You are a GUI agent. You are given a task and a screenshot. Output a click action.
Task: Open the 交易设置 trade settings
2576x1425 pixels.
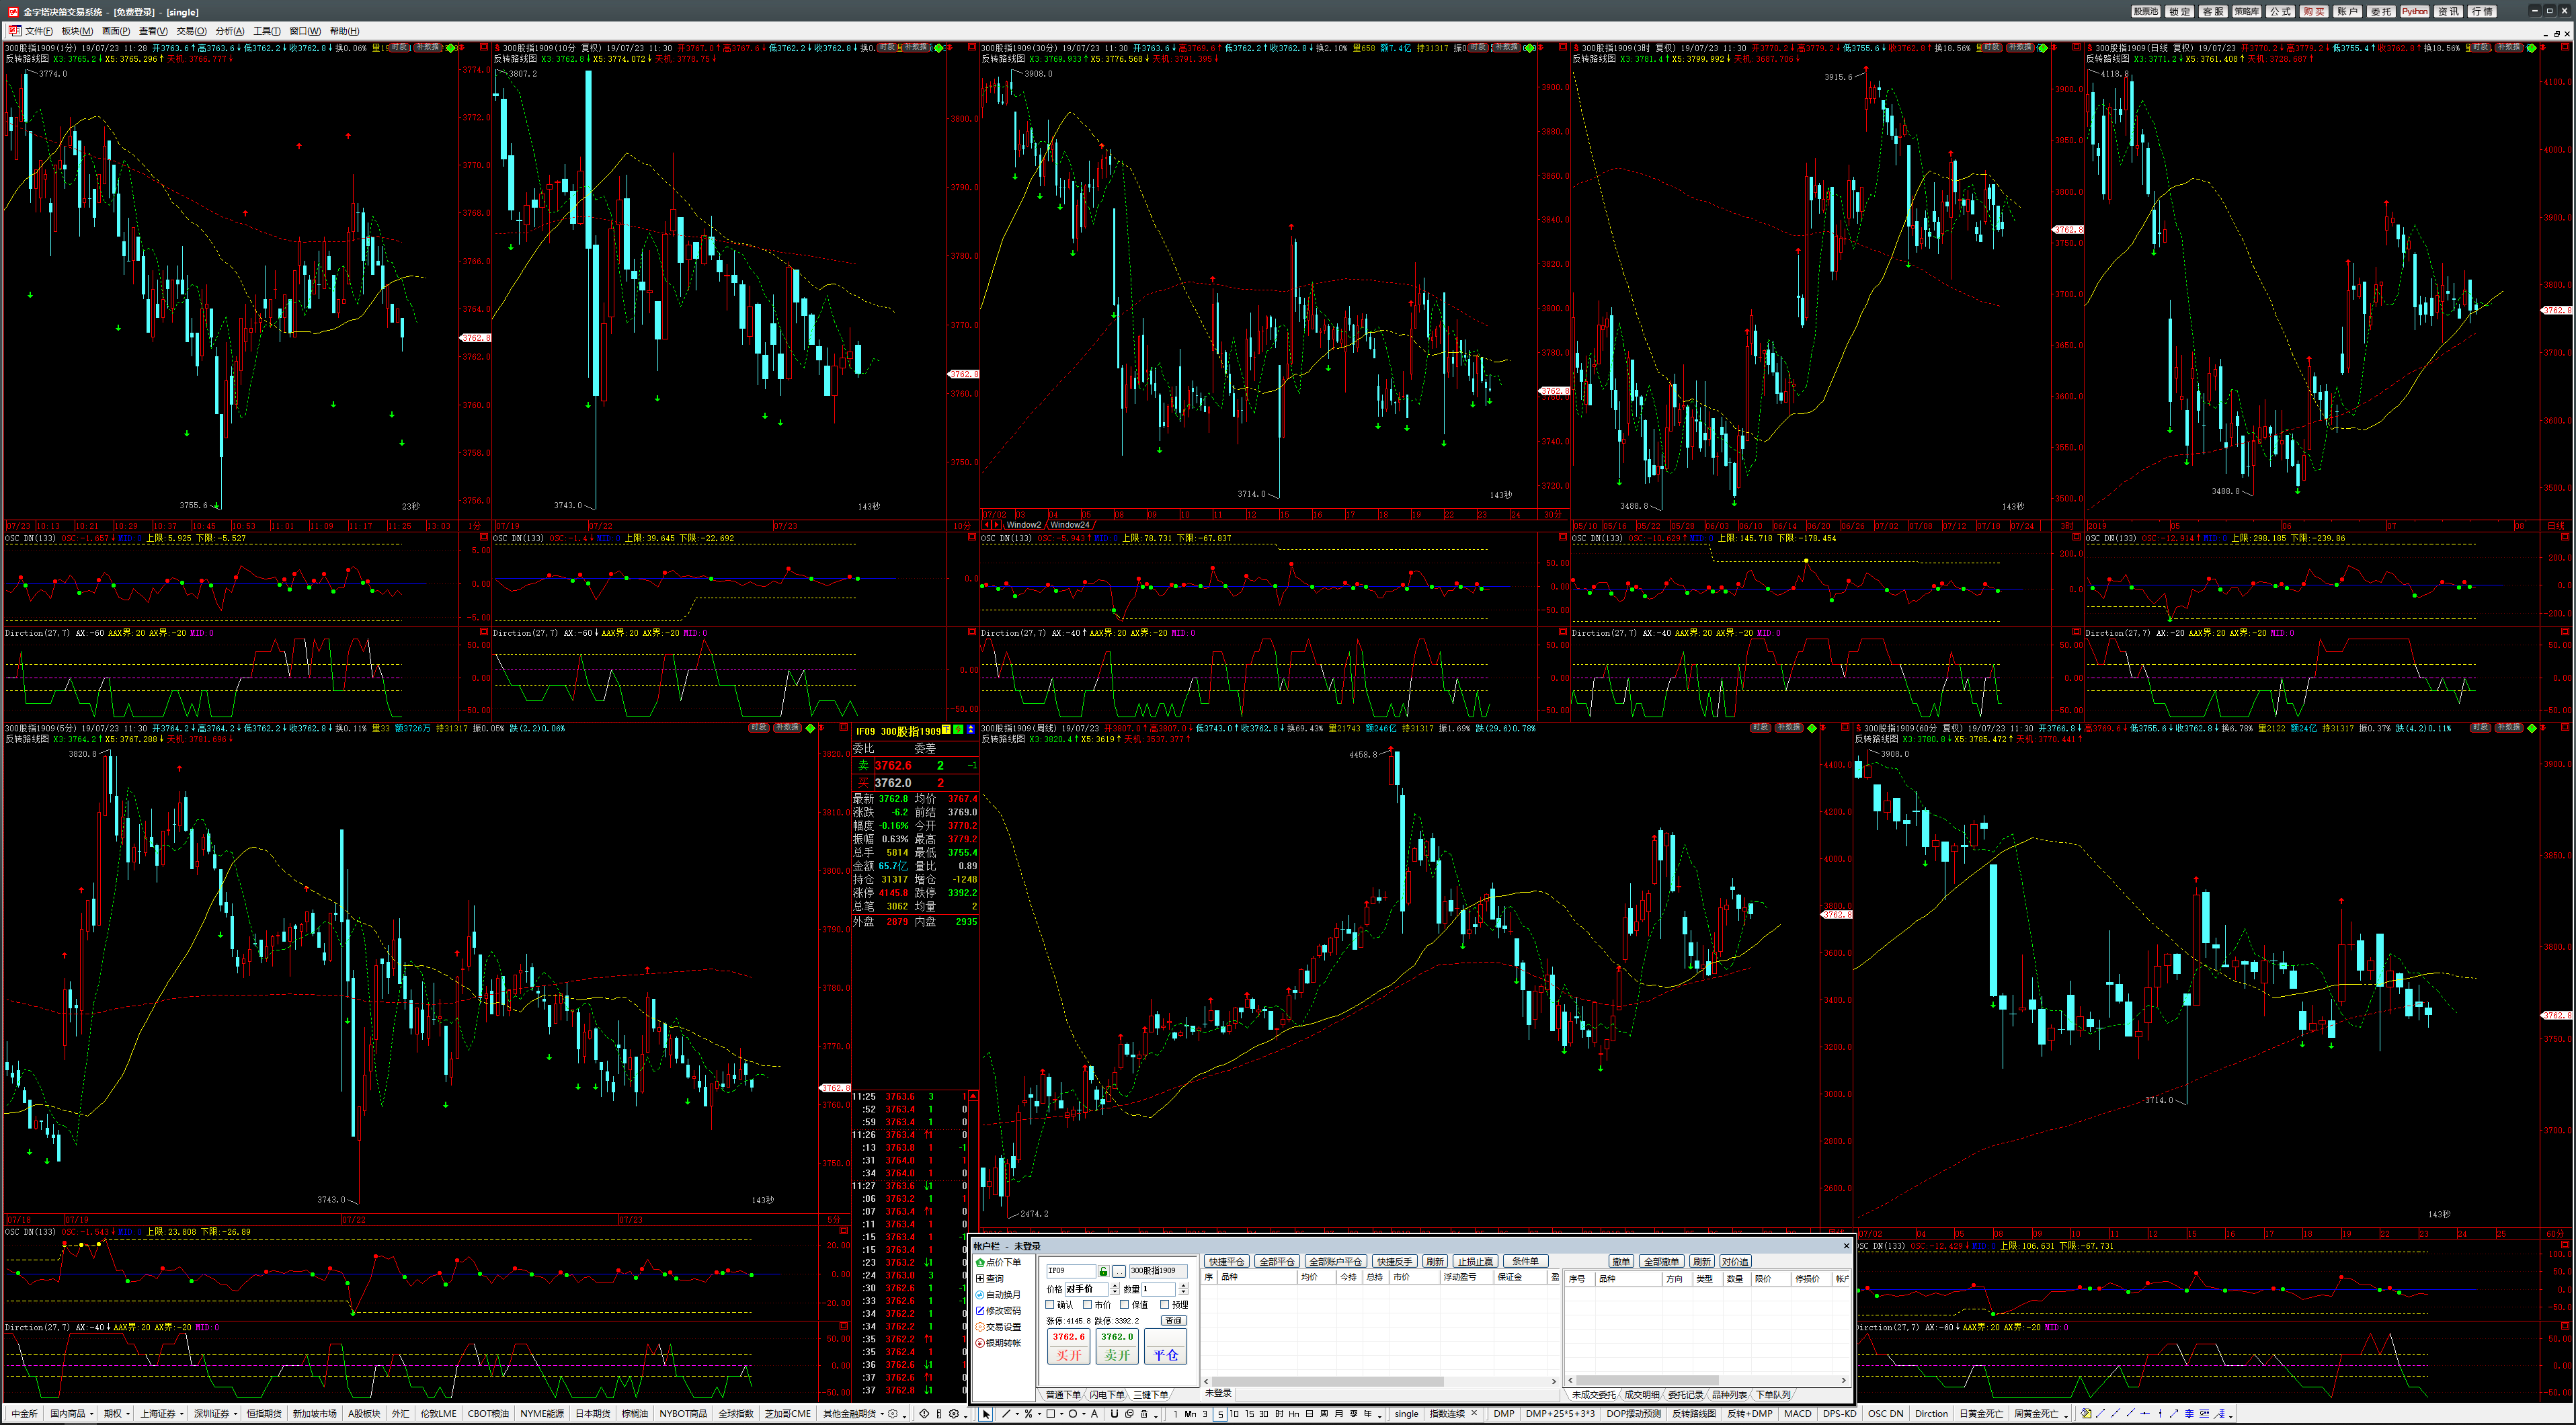tap(999, 1327)
